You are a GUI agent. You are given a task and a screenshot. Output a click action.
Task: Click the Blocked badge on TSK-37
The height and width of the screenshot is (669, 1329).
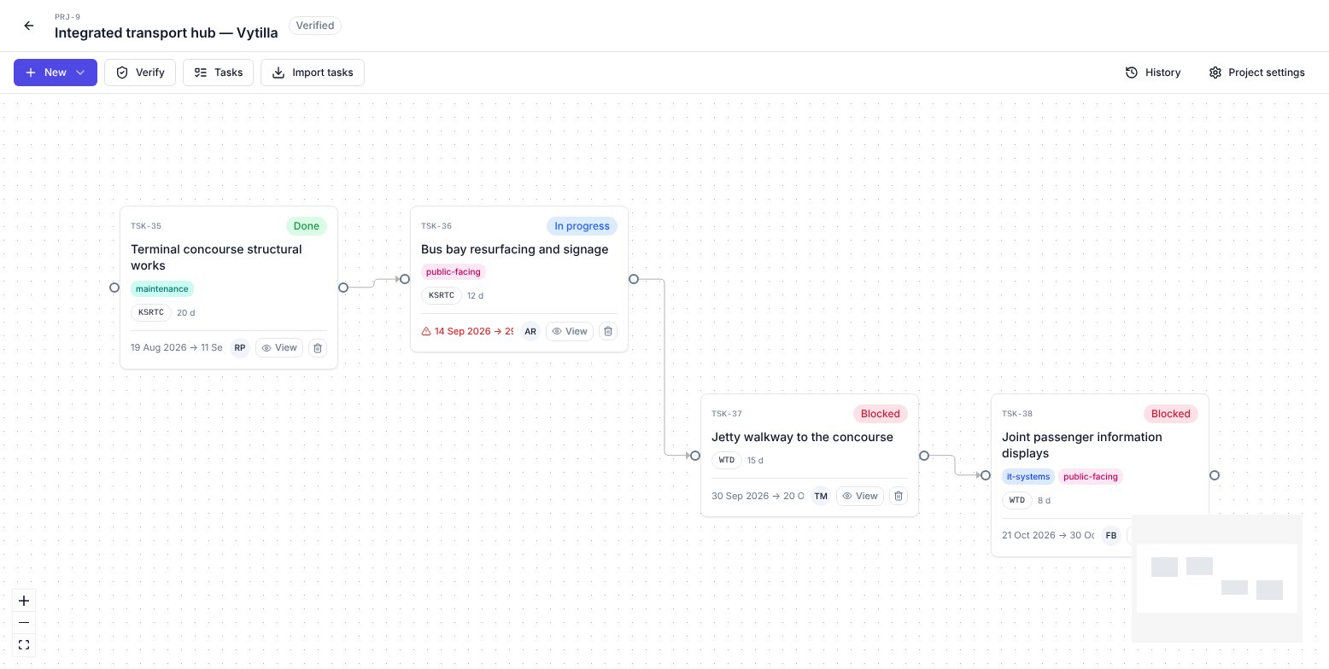[881, 414]
